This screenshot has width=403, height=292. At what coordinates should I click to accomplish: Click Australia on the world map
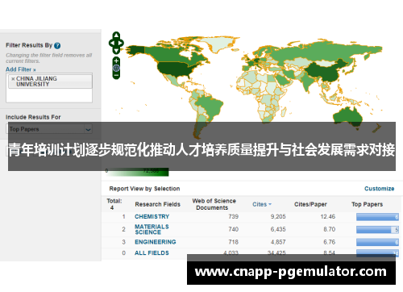[x=348, y=116]
